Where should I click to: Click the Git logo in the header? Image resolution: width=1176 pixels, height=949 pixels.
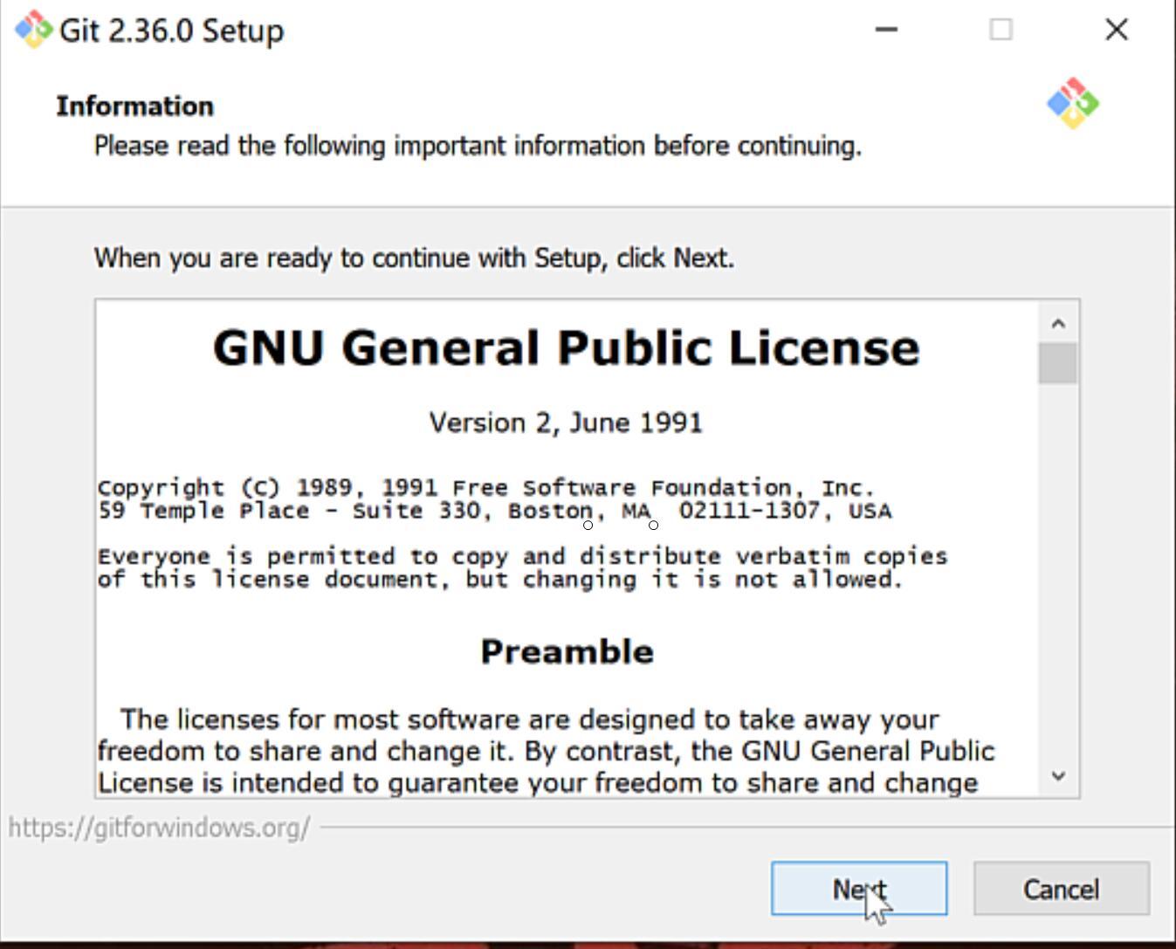coord(1073,104)
